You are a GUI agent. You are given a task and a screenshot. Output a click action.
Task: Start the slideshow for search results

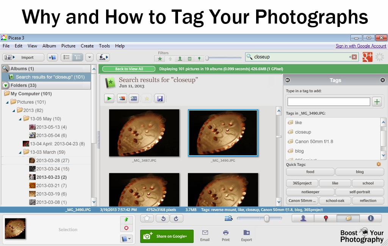[x=110, y=98]
